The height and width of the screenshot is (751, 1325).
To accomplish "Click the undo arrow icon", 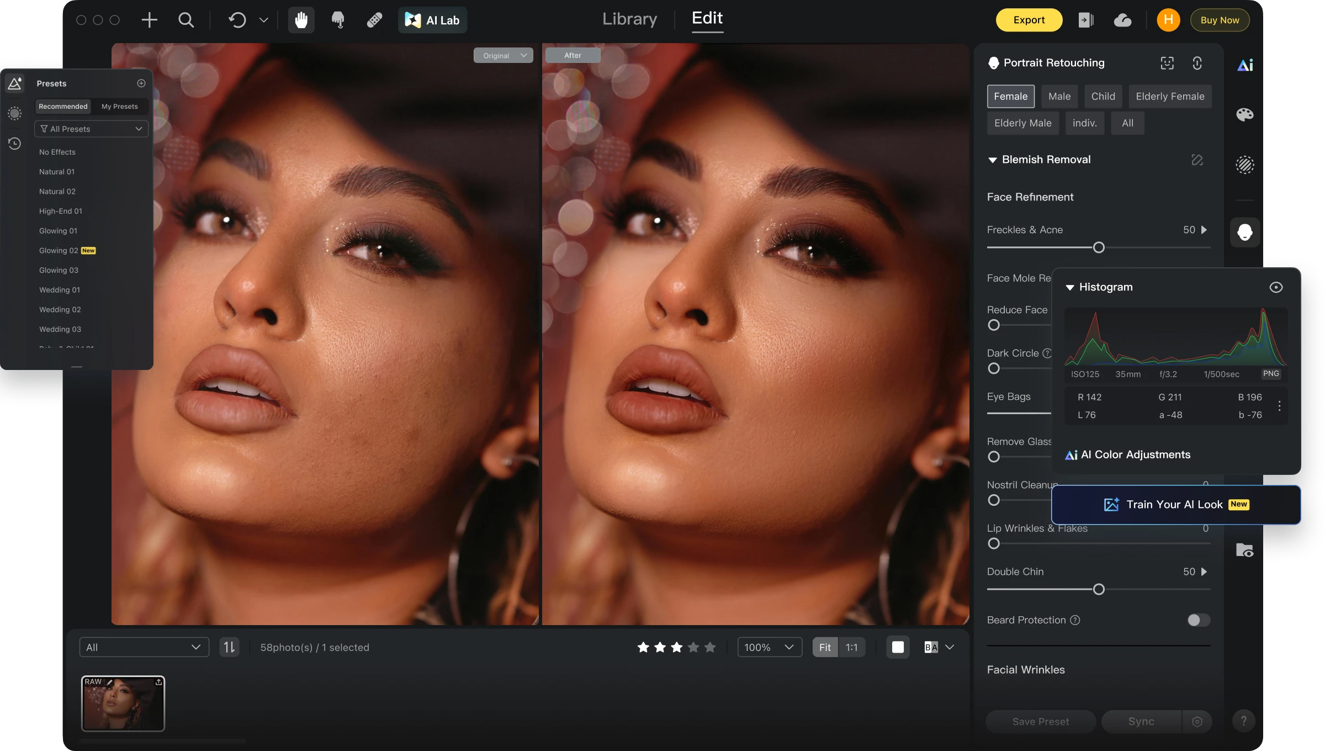I will tap(237, 20).
